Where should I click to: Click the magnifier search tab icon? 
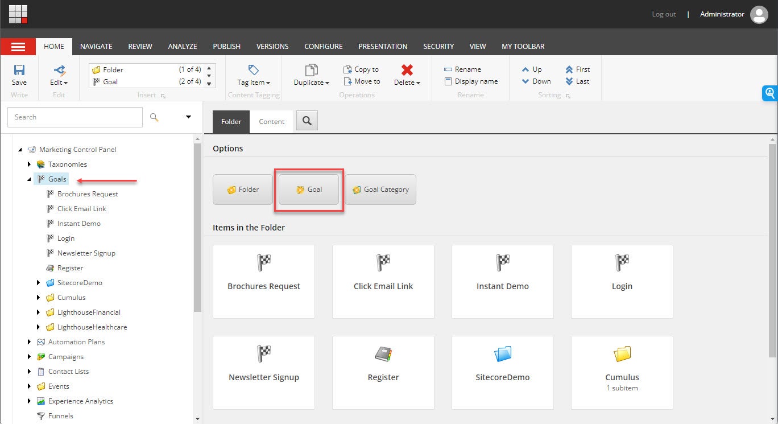point(307,121)
